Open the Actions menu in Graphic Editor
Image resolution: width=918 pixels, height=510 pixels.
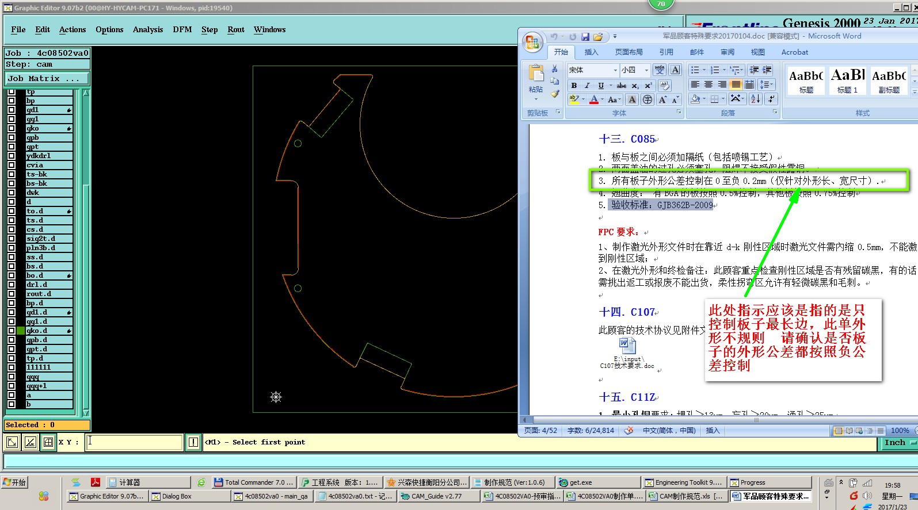(x=73, y=30)
